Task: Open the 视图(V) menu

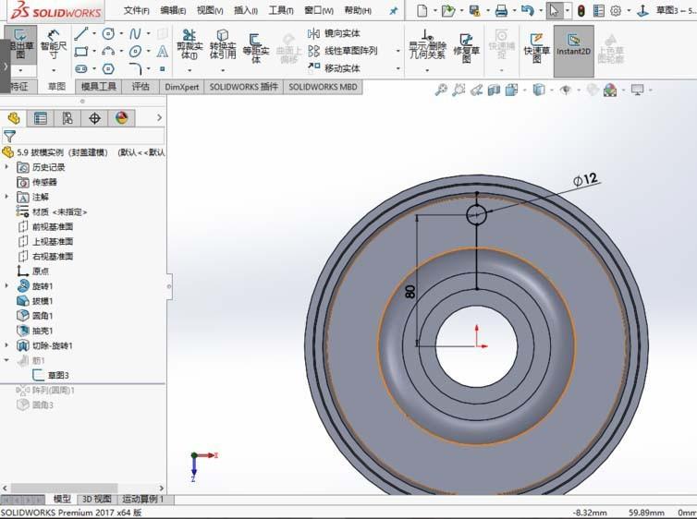Action: pyautogui.click(x=210, y=10)
